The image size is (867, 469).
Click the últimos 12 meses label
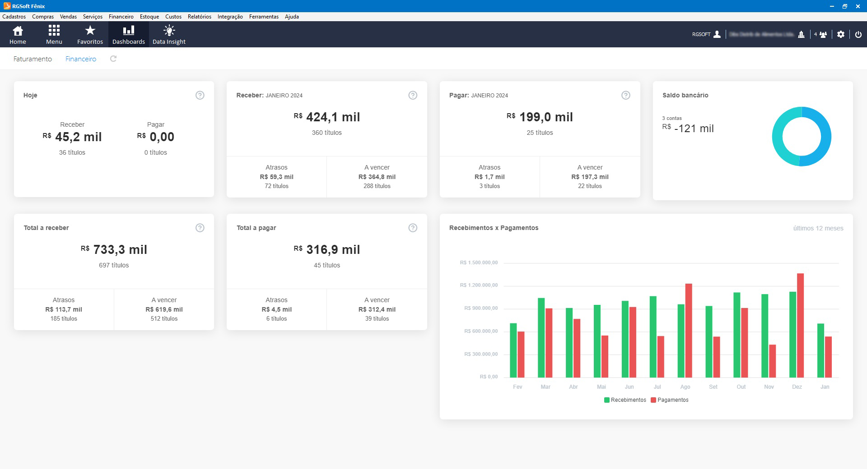pyautogui.click(x=818, y=228)
